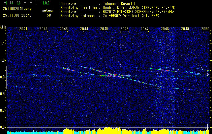Click the 1.0 frequency axis label
Viewport: 212px width, 134px height.
(3, 61)
